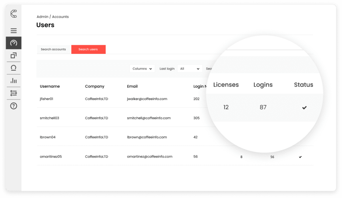Open the settings sliders sidebar icon
This screenshot has height=198, width=342.
coord(14,93)
